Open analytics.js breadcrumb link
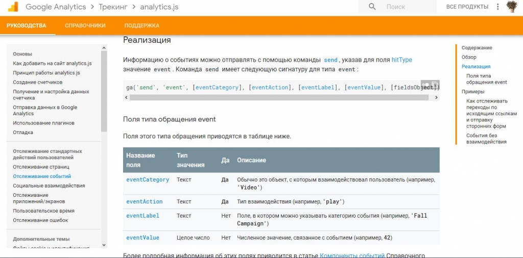Image resolution: width=523 pixels, height=258 pixels. coord(159,7)
